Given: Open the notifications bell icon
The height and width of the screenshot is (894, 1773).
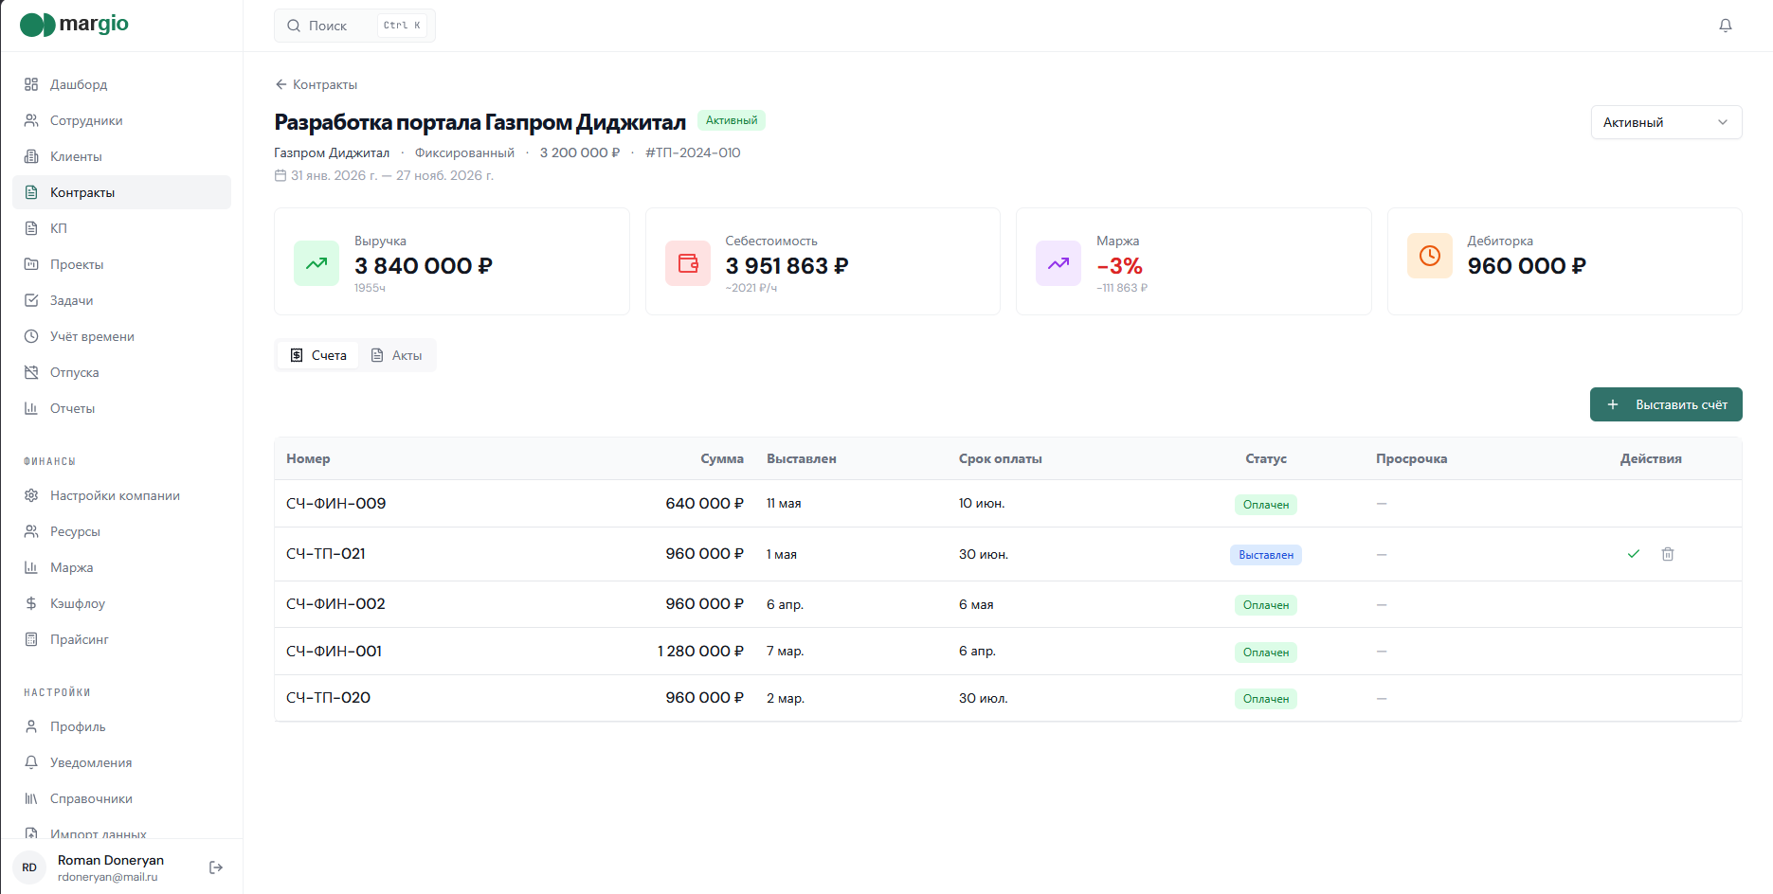Looking at the screenshot, I should click(x=1725, y=26).
